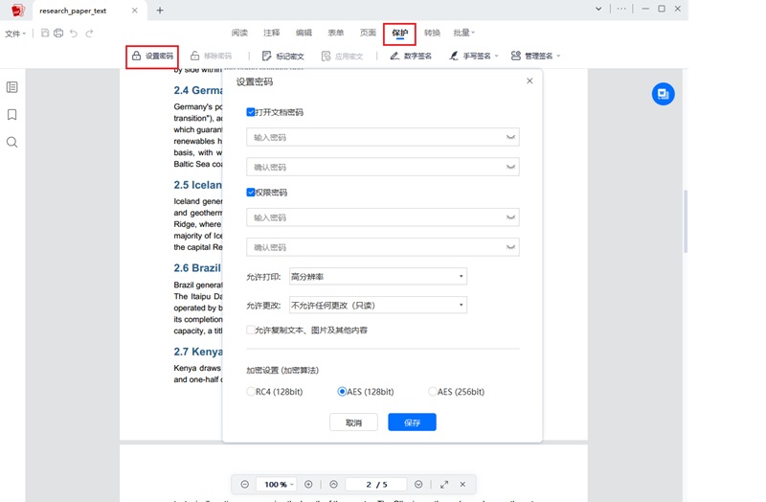Click the three-dots more options icon

click(x=621, y=9)
